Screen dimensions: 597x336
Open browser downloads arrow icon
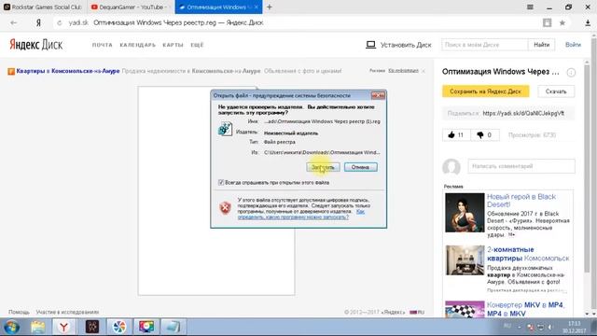[588, 22]
